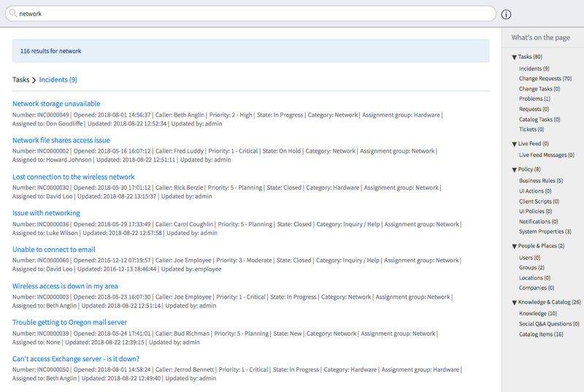
Task: Select Client Scripts (0) entry
Action: pos(539,201)
